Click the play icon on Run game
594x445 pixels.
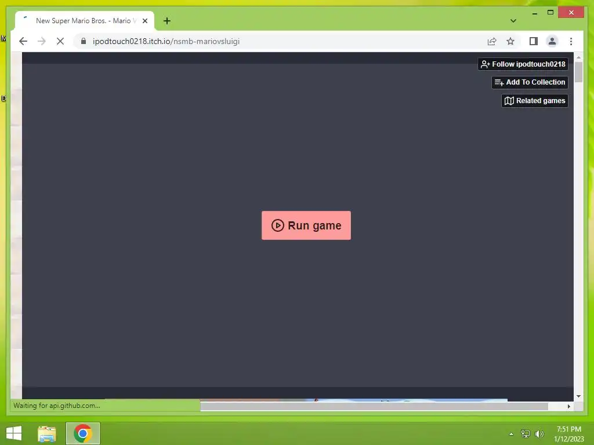coord(277,225)
